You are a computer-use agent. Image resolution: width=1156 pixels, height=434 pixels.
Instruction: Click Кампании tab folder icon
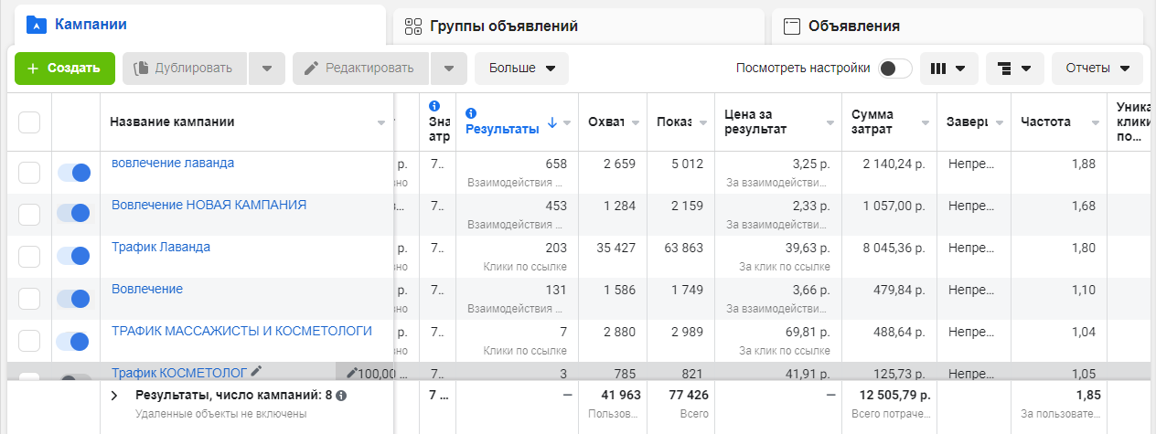[x=36, y=25]
